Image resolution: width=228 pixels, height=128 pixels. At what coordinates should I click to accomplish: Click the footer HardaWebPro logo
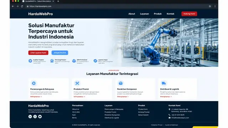coord(38,106)
